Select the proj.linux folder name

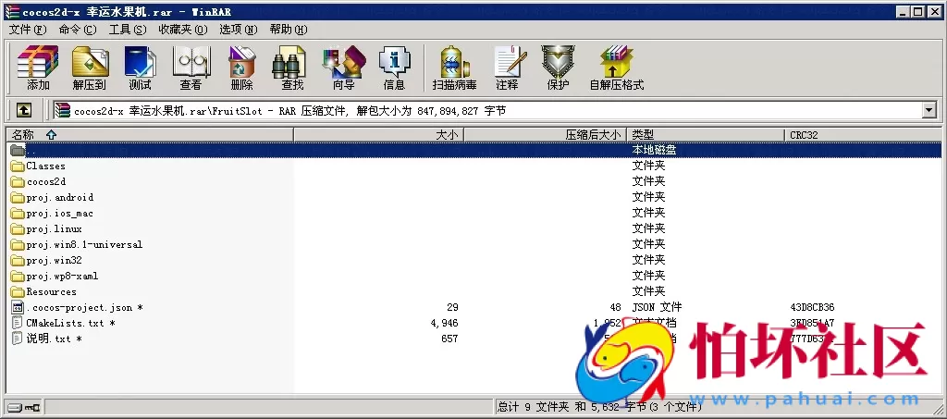(55, 228)
